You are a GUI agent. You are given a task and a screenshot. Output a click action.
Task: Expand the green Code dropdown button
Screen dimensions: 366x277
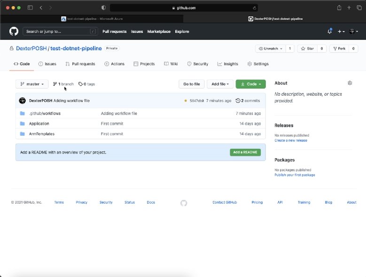[x=250, y=84]
